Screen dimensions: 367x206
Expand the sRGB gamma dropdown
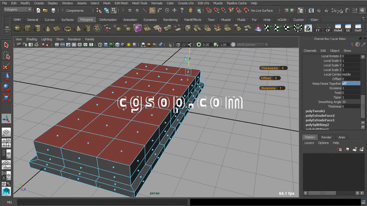click(266, 45)
